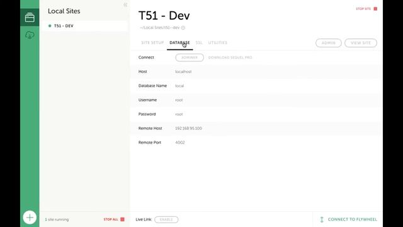Open the WordPress Admin button

(329, 43)
